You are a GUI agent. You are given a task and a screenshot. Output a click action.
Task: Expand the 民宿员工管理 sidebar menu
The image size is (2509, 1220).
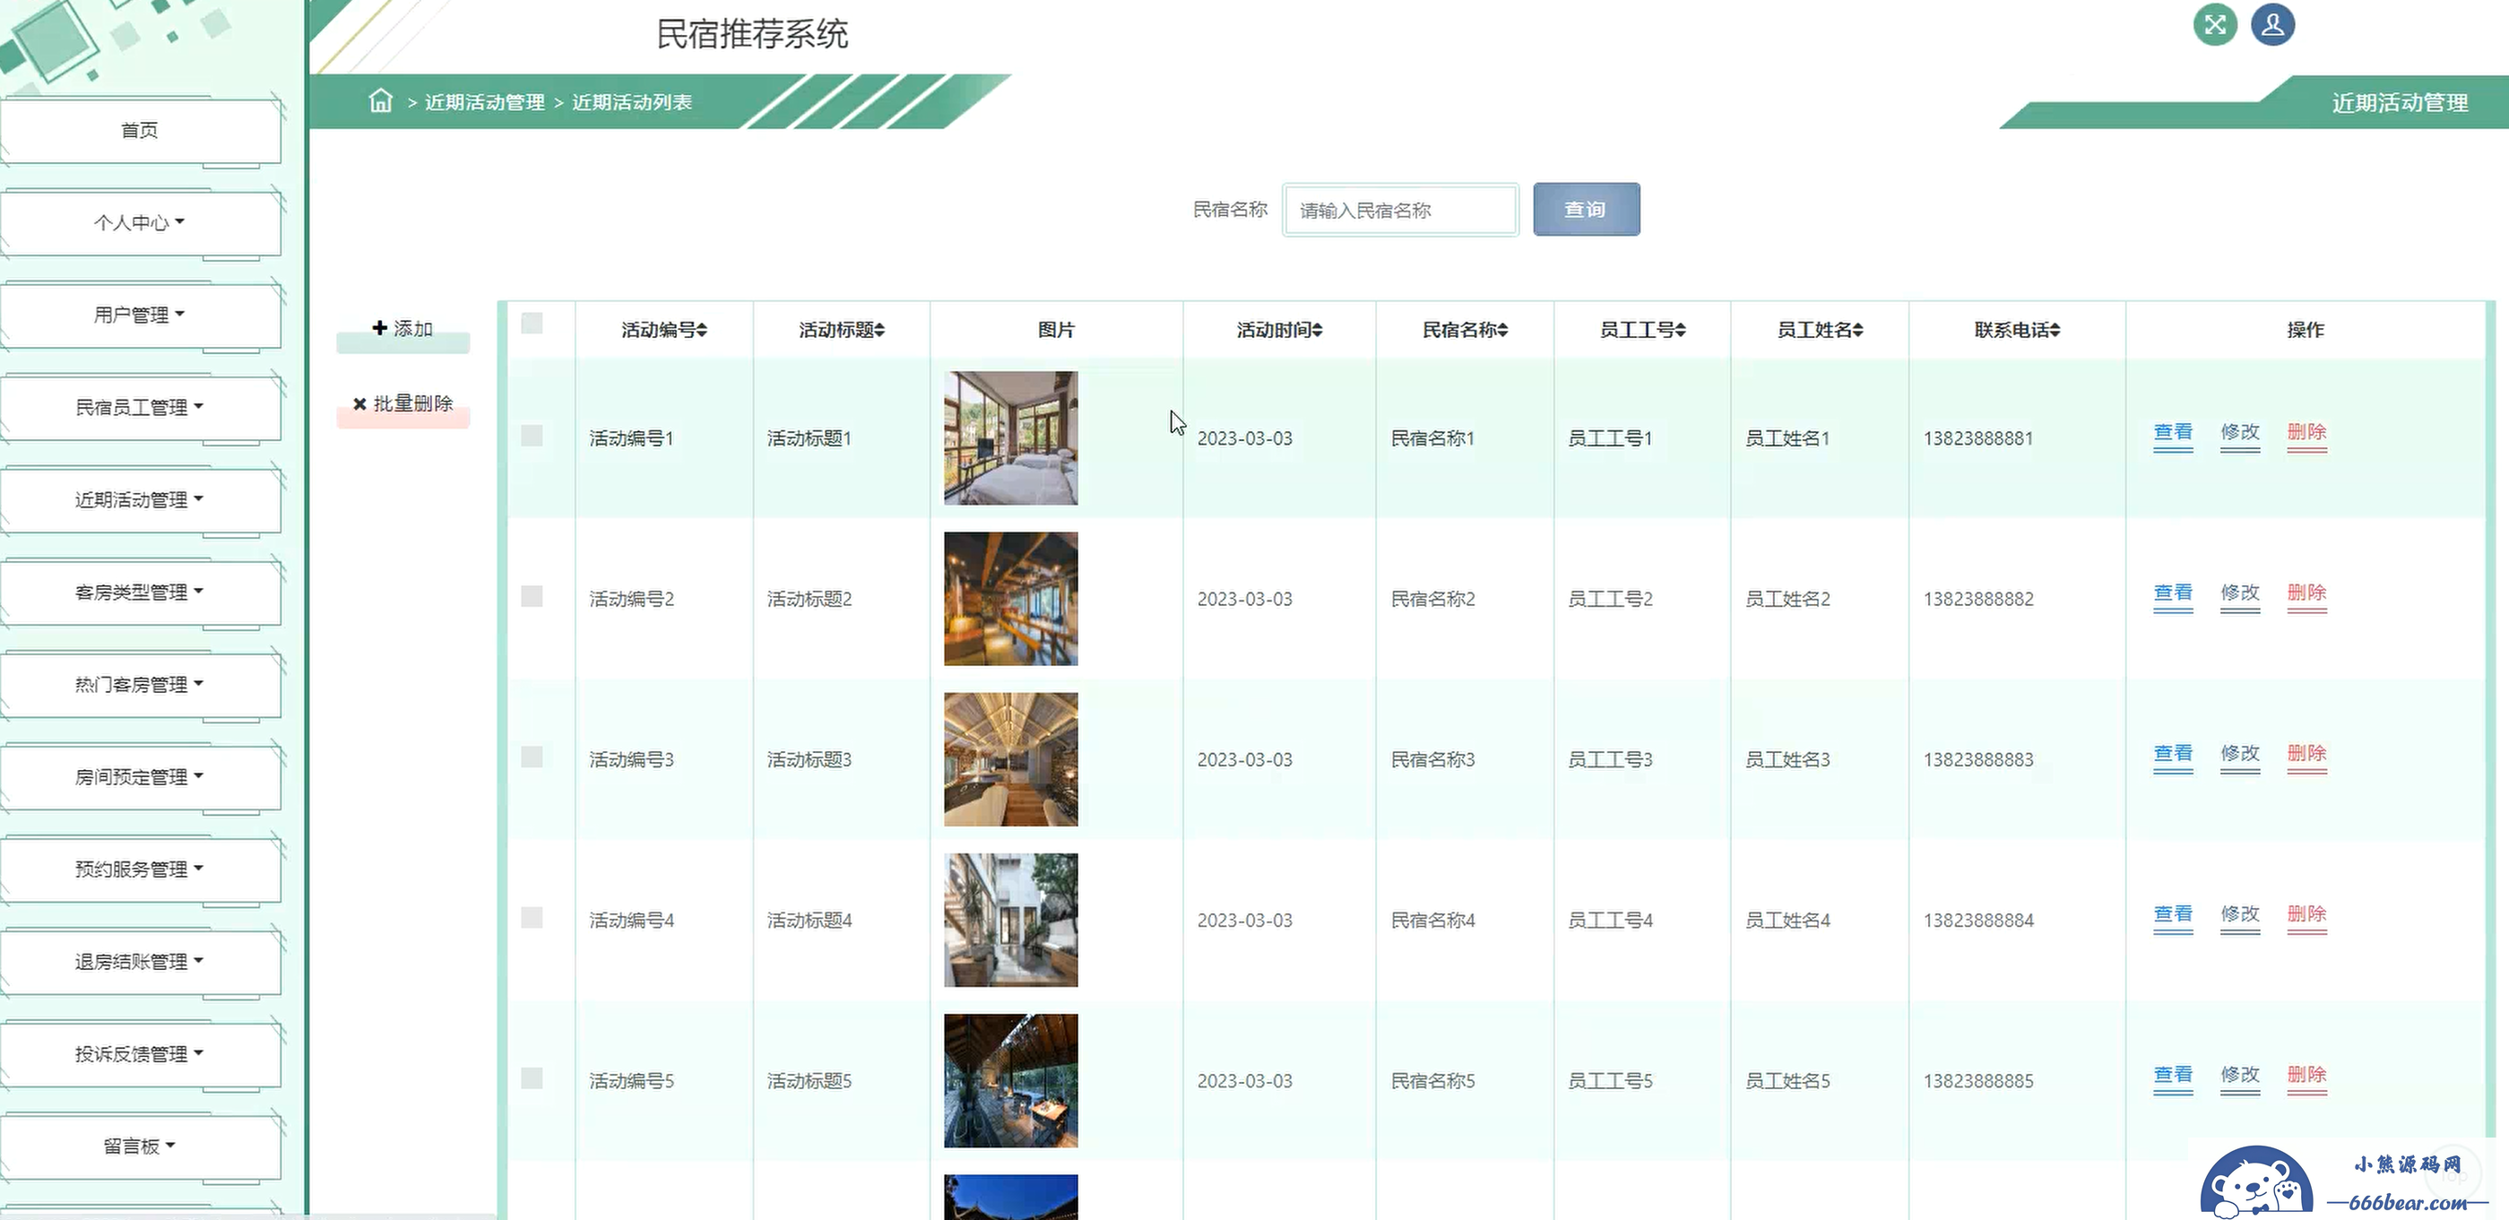[140, 408]
